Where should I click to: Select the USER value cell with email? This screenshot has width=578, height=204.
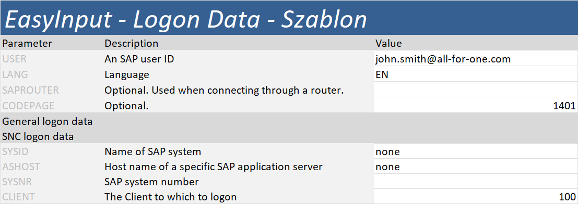[x=476, y=59]
